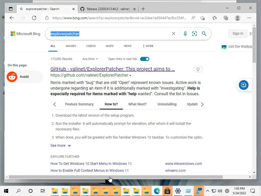Open the Favorites list icon
The image size is (261, 196).
[x=215, y=18]
